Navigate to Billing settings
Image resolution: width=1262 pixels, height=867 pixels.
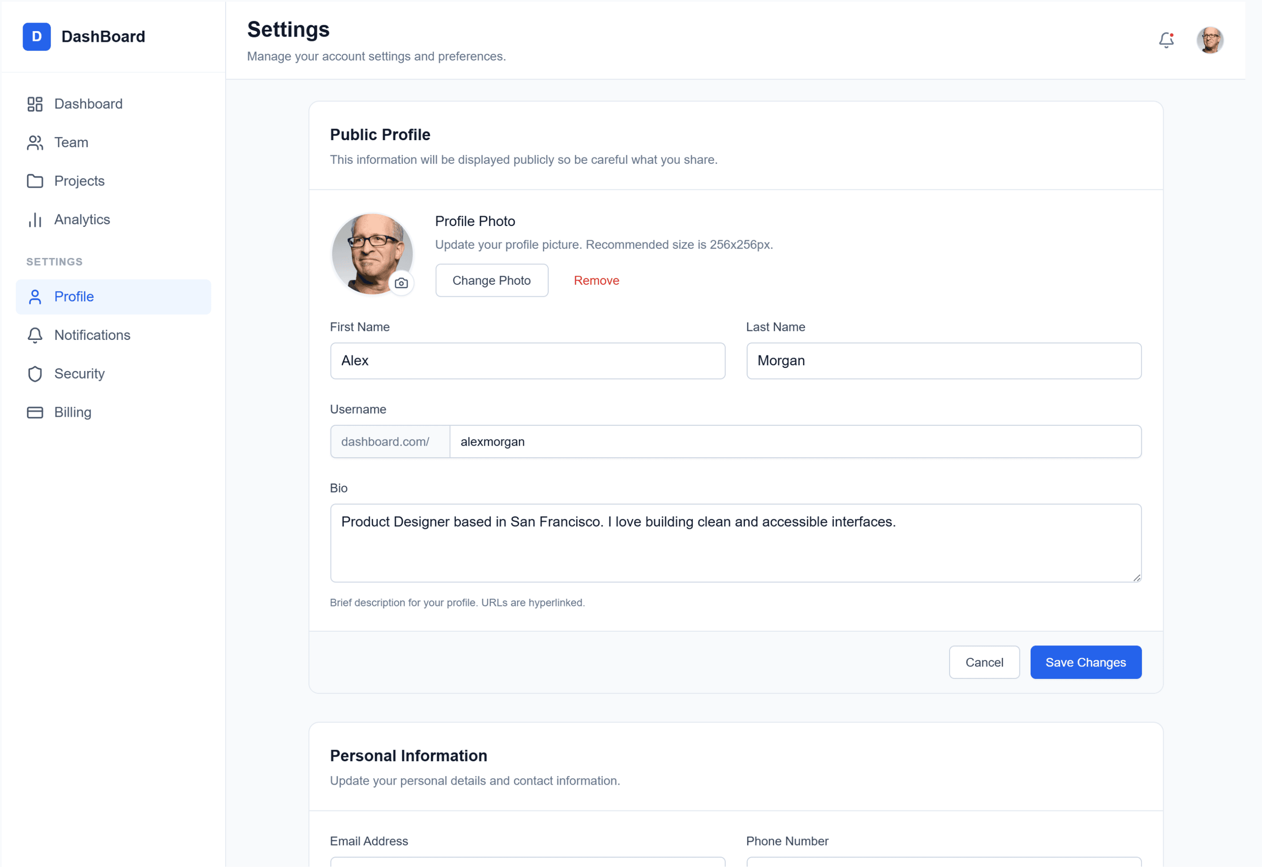coord(72,412)
